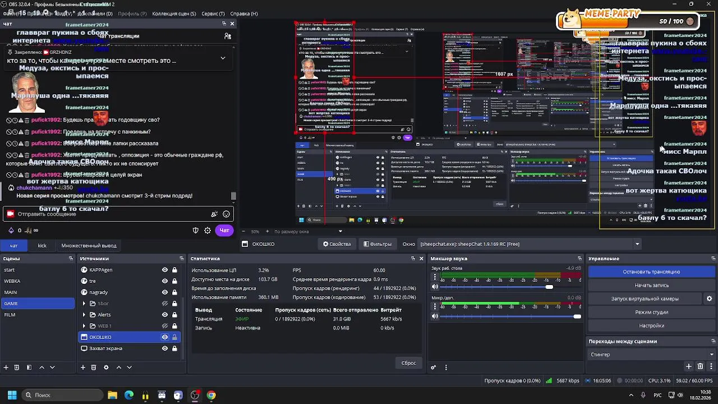Click Начать запись button
Screen dimensions: 718x404
click(x=651, y=285)
